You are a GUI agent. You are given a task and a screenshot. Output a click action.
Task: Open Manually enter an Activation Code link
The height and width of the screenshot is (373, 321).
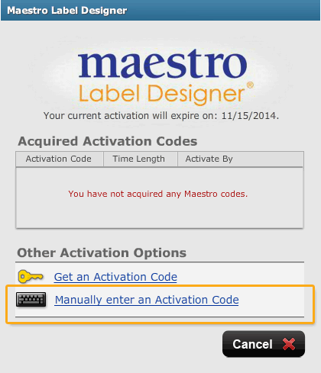[x=147, y=300]
